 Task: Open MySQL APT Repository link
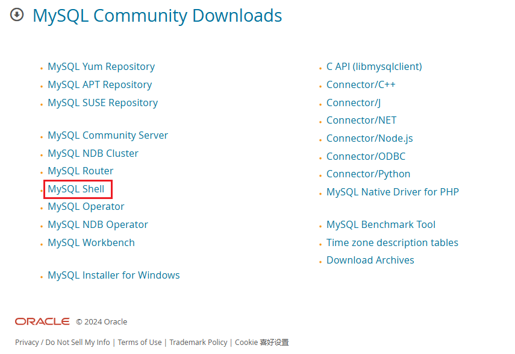[100, 85]
